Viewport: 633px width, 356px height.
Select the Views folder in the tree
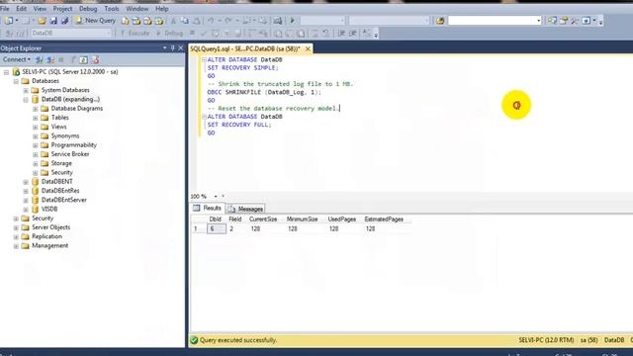[58, 127]
